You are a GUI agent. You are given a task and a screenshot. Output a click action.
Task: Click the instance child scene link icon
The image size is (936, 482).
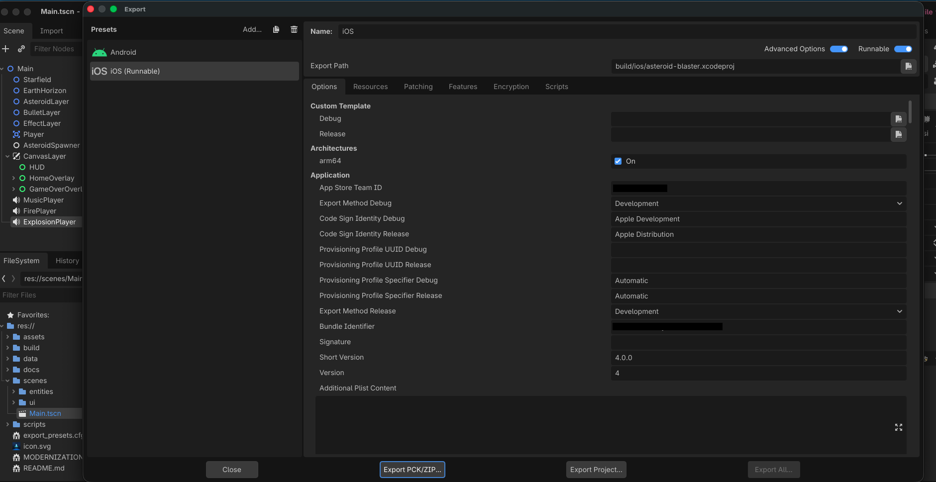[x=21, y=49]
